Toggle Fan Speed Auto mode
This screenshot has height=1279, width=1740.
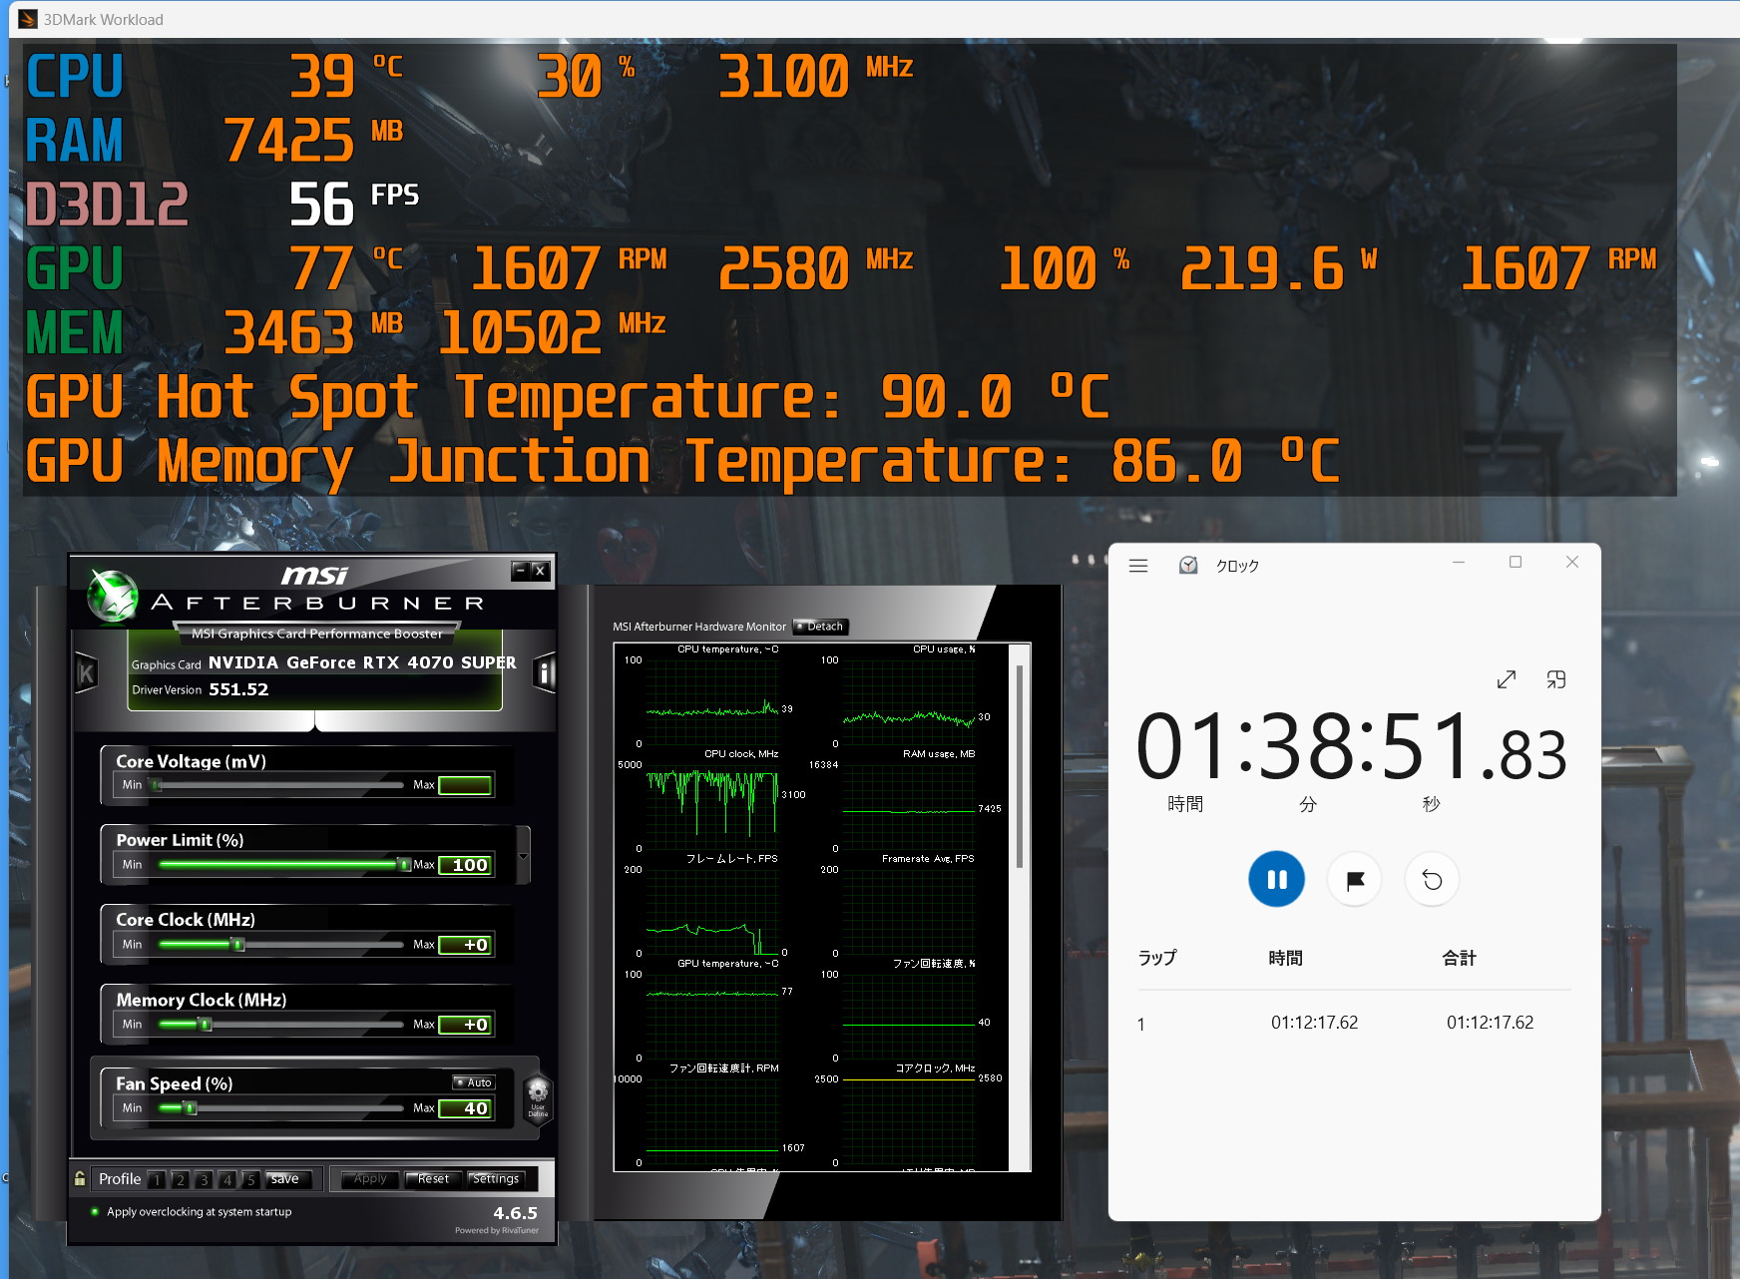coord(474,1082)
